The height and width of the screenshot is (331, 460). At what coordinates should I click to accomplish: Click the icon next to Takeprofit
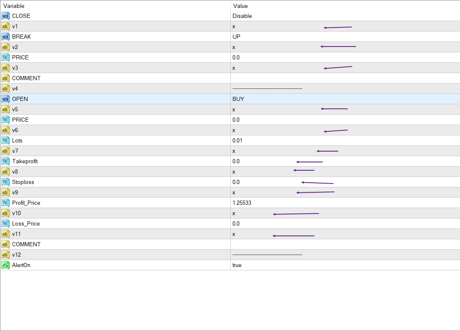point(5,161)
